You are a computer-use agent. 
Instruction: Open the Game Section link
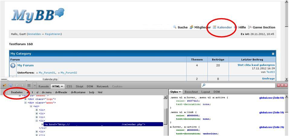[264, 27]
